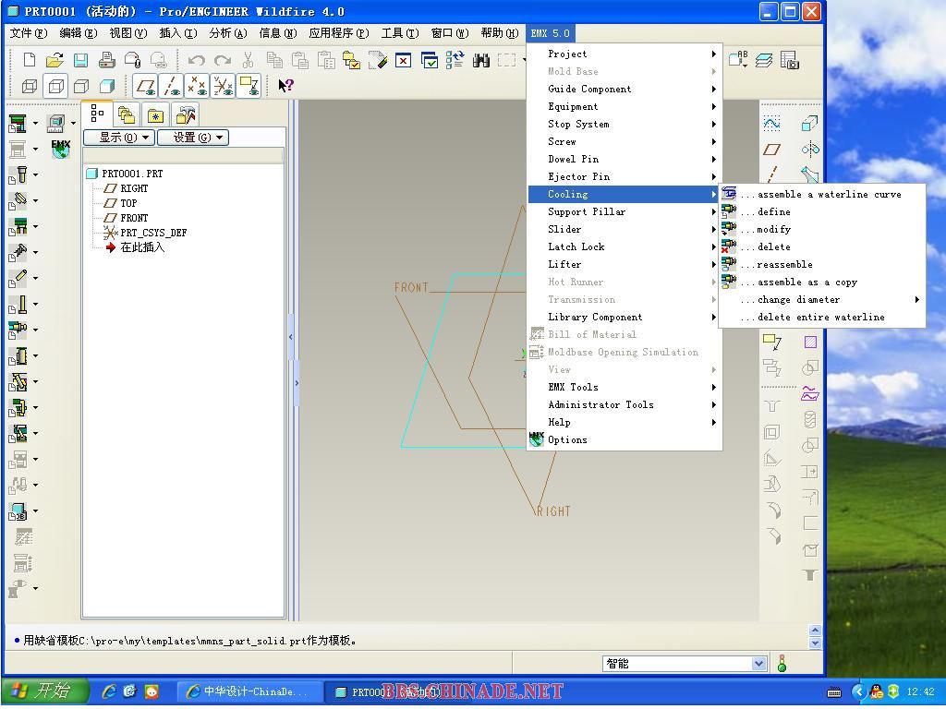The image size is (946, 709).
Task: Click the Save disk icon
Action: pyautogui.click(x=80, y=61)
